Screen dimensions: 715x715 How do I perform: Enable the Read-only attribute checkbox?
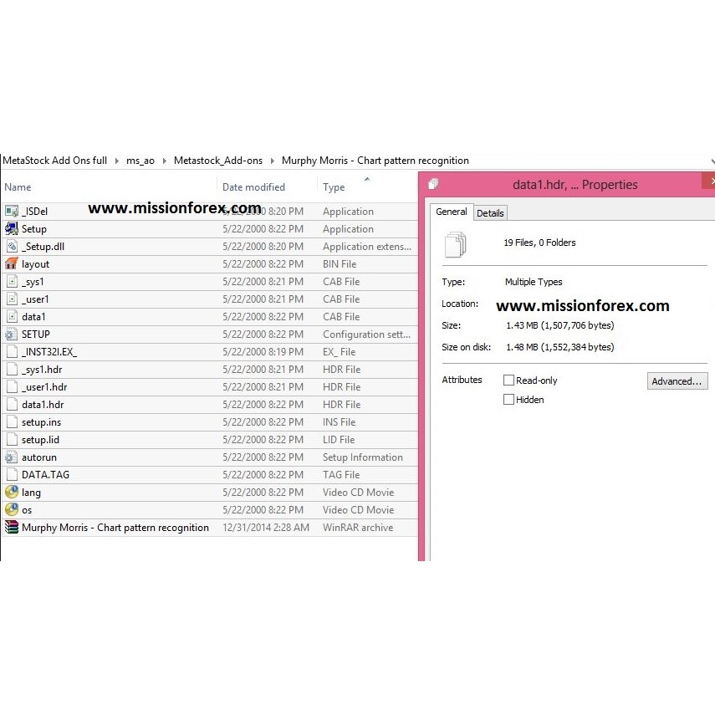(508, 380)
